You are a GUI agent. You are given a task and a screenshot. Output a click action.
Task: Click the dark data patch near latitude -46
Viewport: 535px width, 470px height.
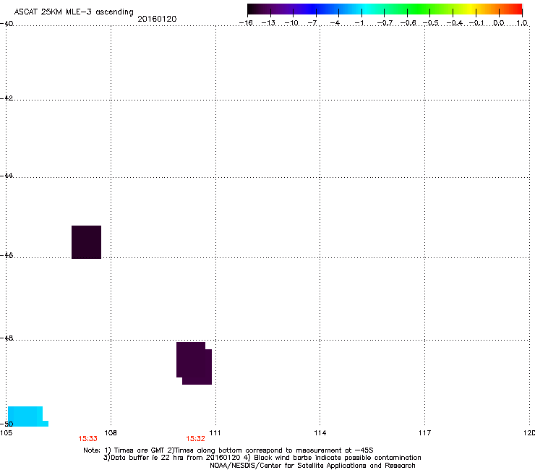pos(86,242)
